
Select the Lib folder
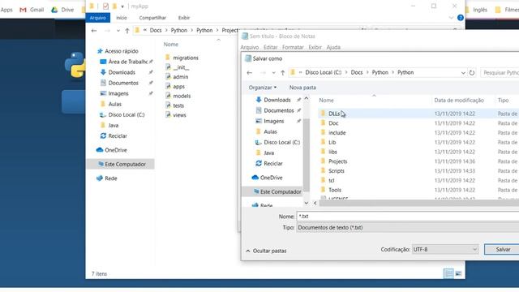tap(332, 143)
